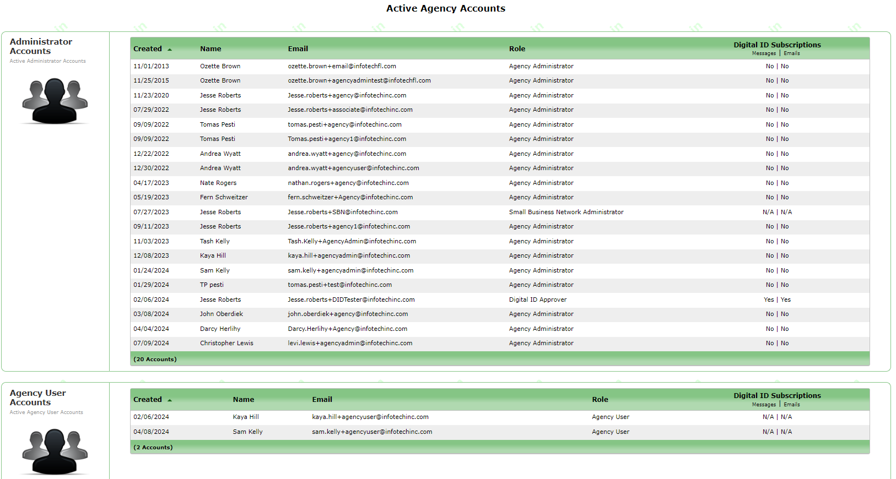The image size is (896, 479).
Task: Click the Administrator Accounts group icon
Action: click(55, 101)
